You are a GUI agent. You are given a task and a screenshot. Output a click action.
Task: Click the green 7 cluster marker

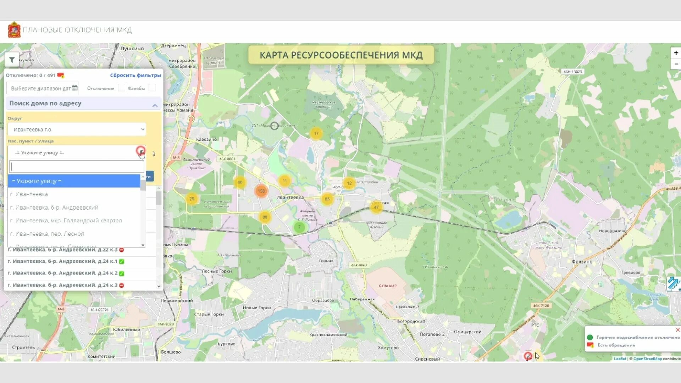pos(299,227)
